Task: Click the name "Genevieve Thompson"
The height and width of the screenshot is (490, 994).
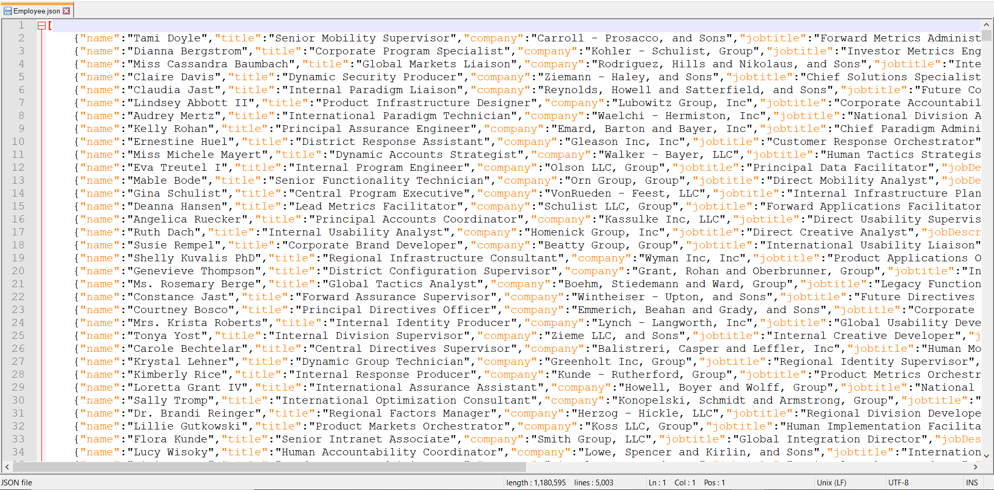Action: coord(194,271)
